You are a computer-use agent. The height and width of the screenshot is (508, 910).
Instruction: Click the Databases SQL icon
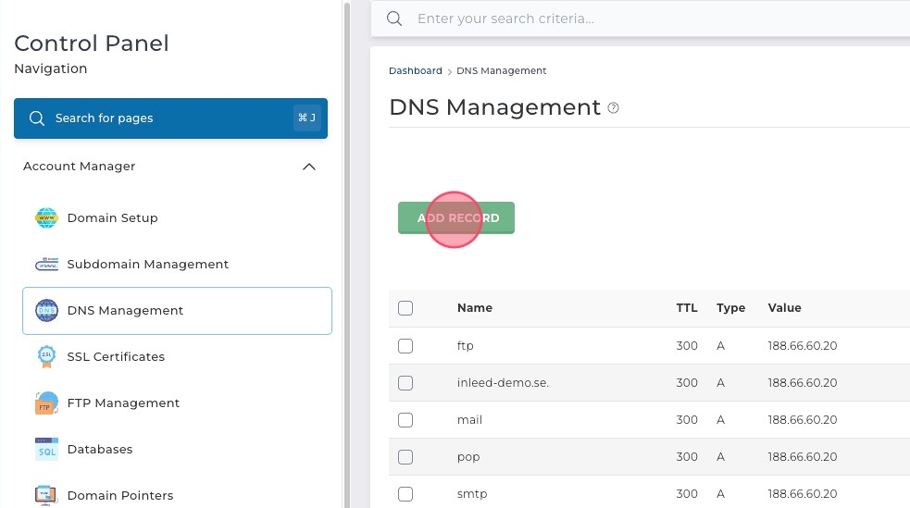click(x=46, y=450)
